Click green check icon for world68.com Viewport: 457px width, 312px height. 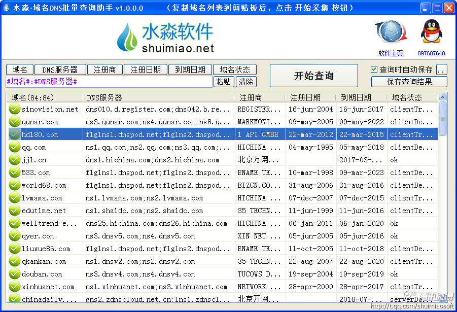pyautogui.click(x=14, y=185)
